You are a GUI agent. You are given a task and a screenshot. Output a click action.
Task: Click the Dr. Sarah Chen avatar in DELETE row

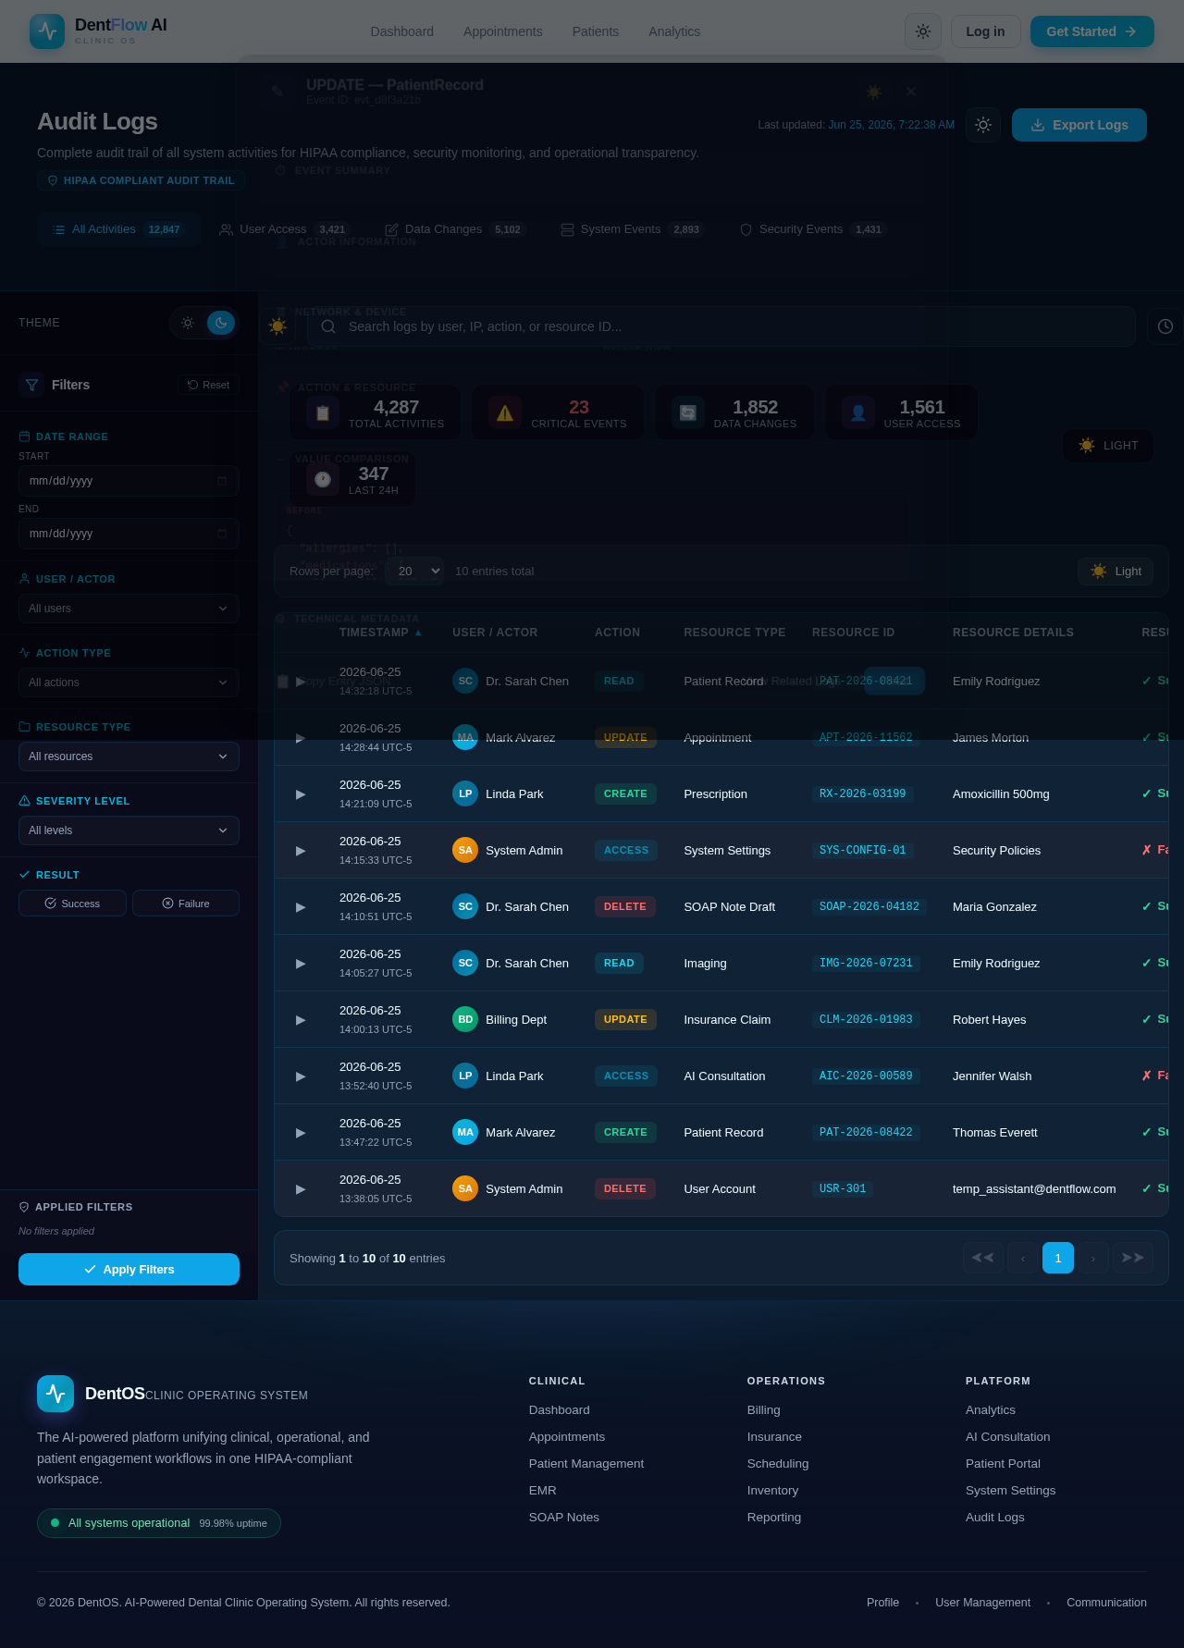click(x=465, y=906)
